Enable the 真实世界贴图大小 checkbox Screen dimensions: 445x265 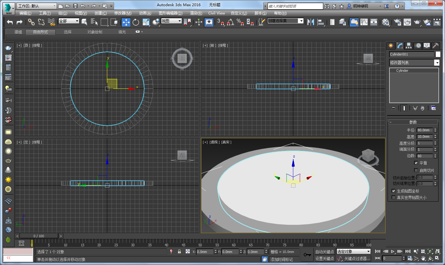click(393, 198)
